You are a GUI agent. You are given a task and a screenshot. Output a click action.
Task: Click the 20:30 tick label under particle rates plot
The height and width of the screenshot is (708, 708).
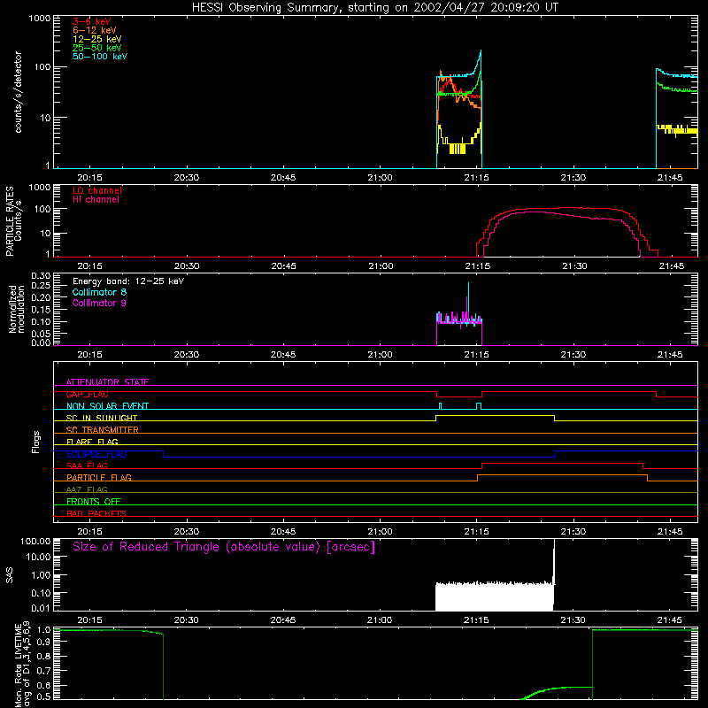(187, 266)
